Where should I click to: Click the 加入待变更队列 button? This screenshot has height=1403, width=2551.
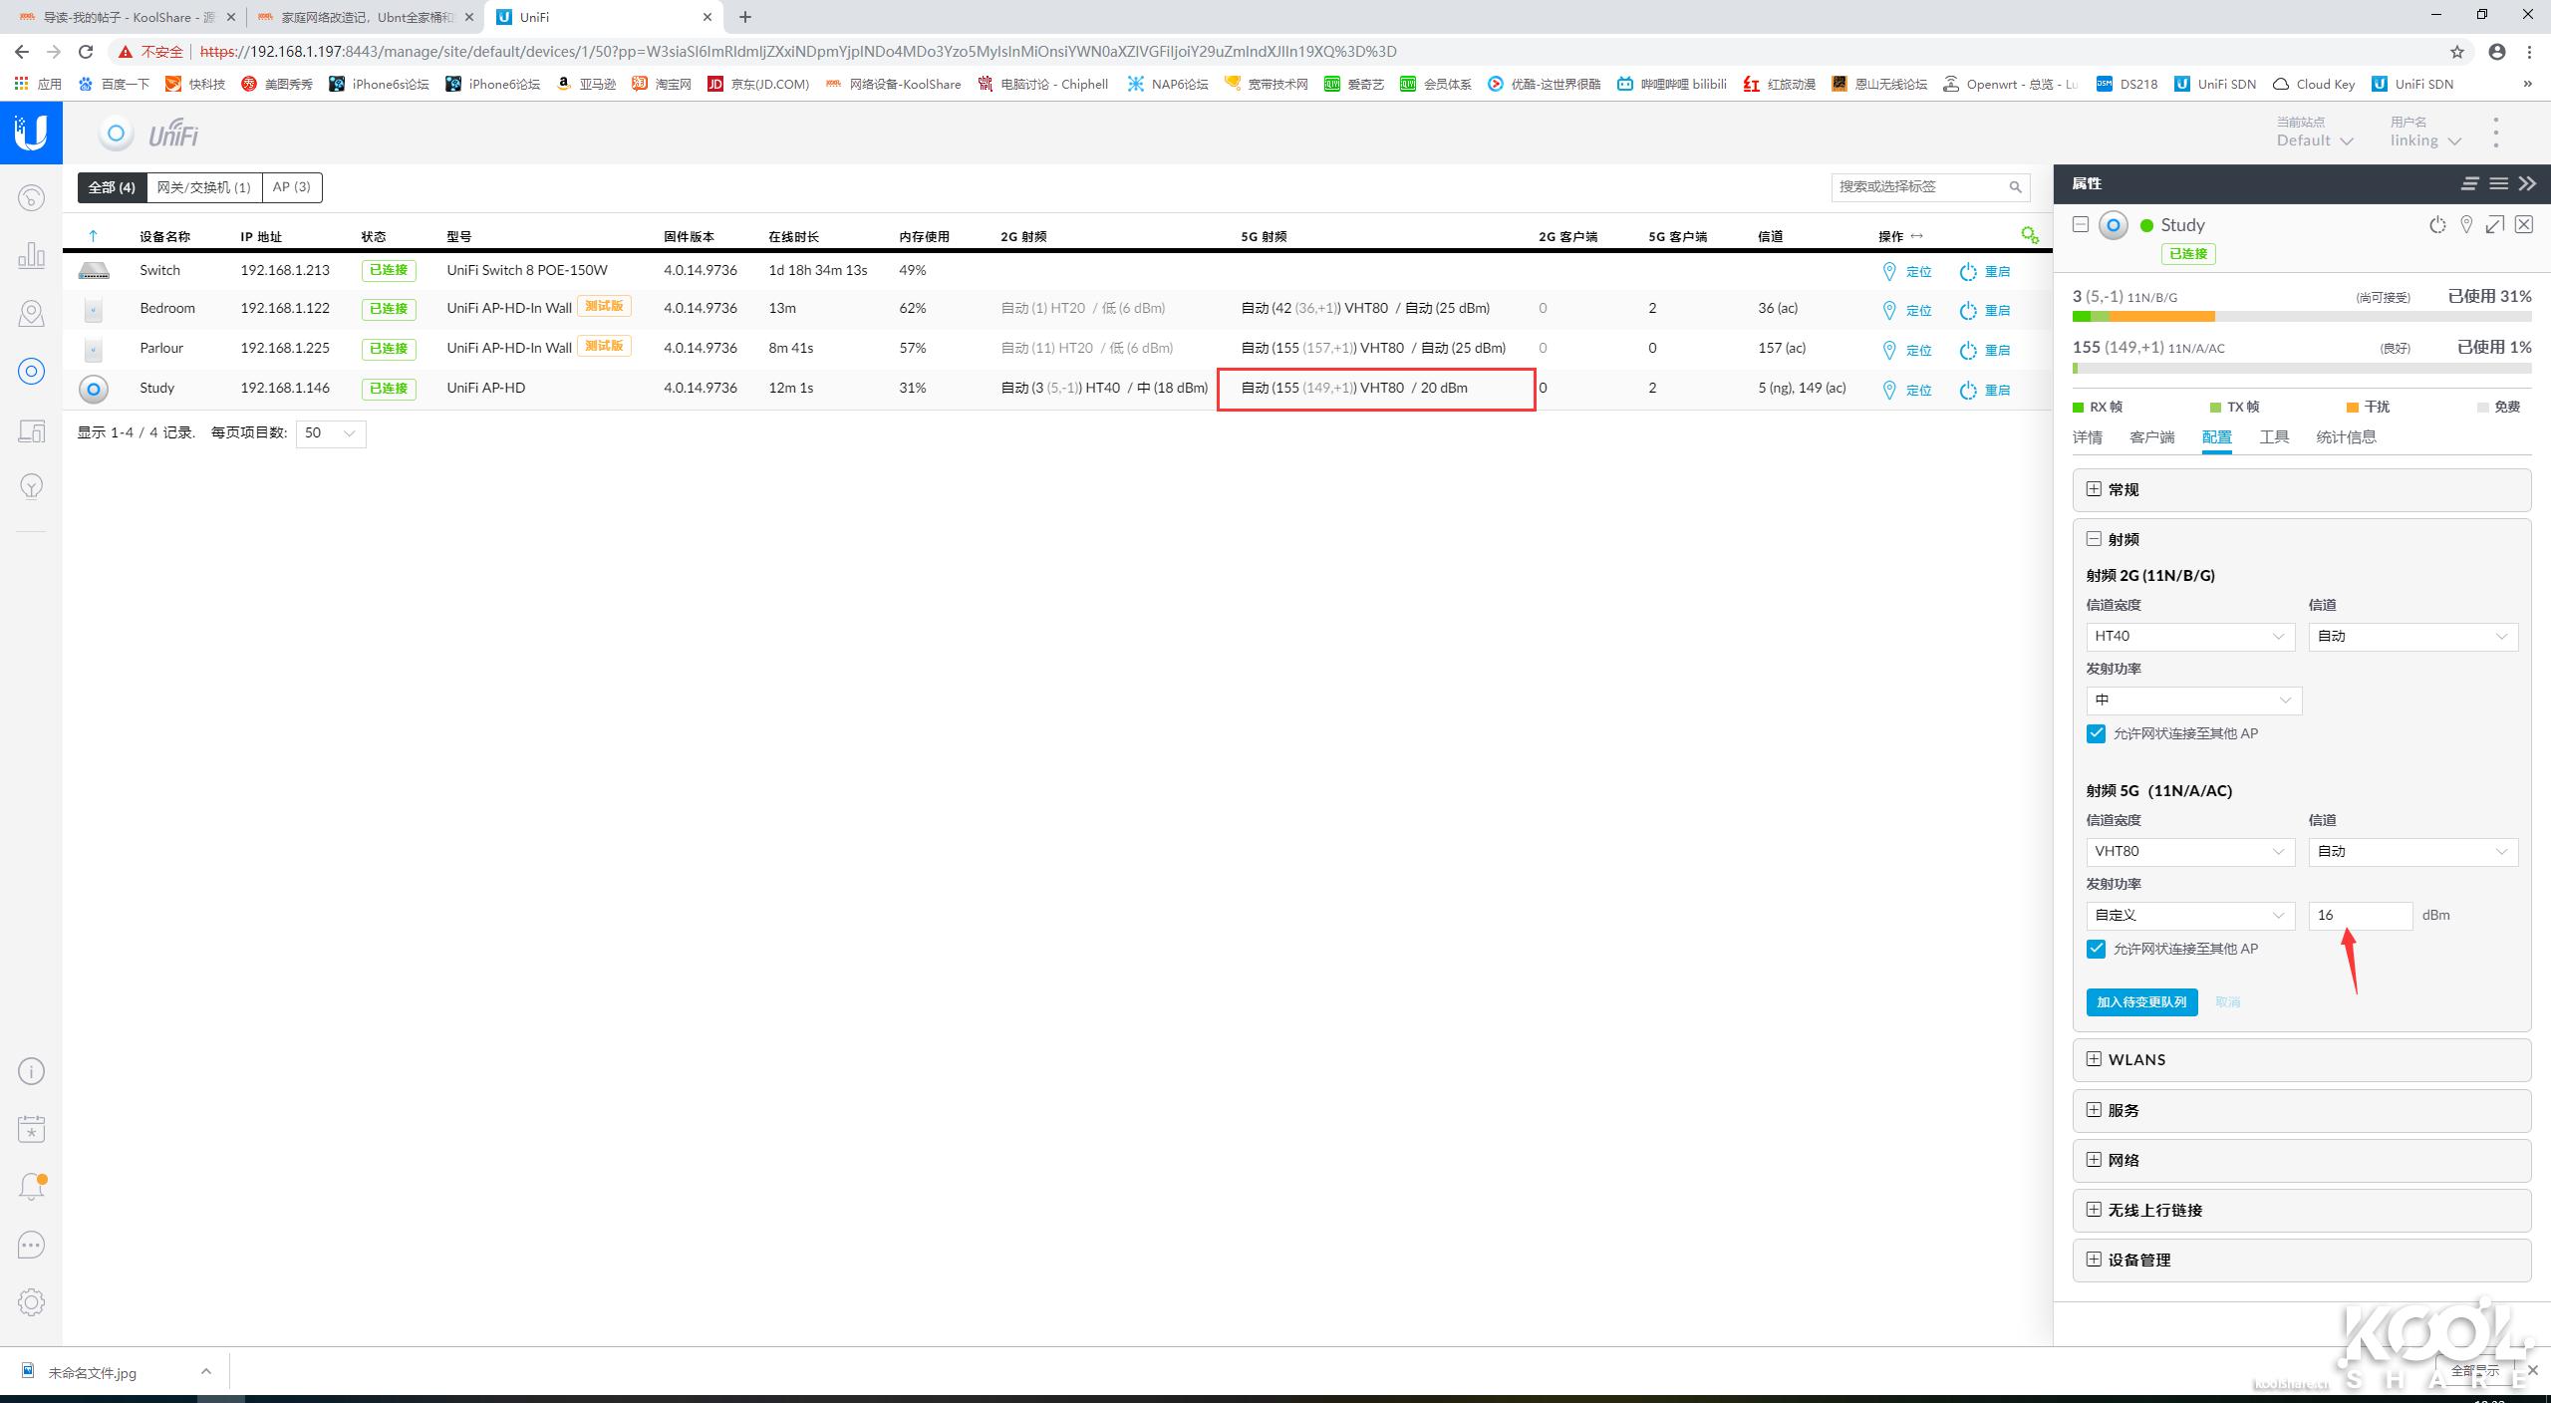pos(2141,1001)
